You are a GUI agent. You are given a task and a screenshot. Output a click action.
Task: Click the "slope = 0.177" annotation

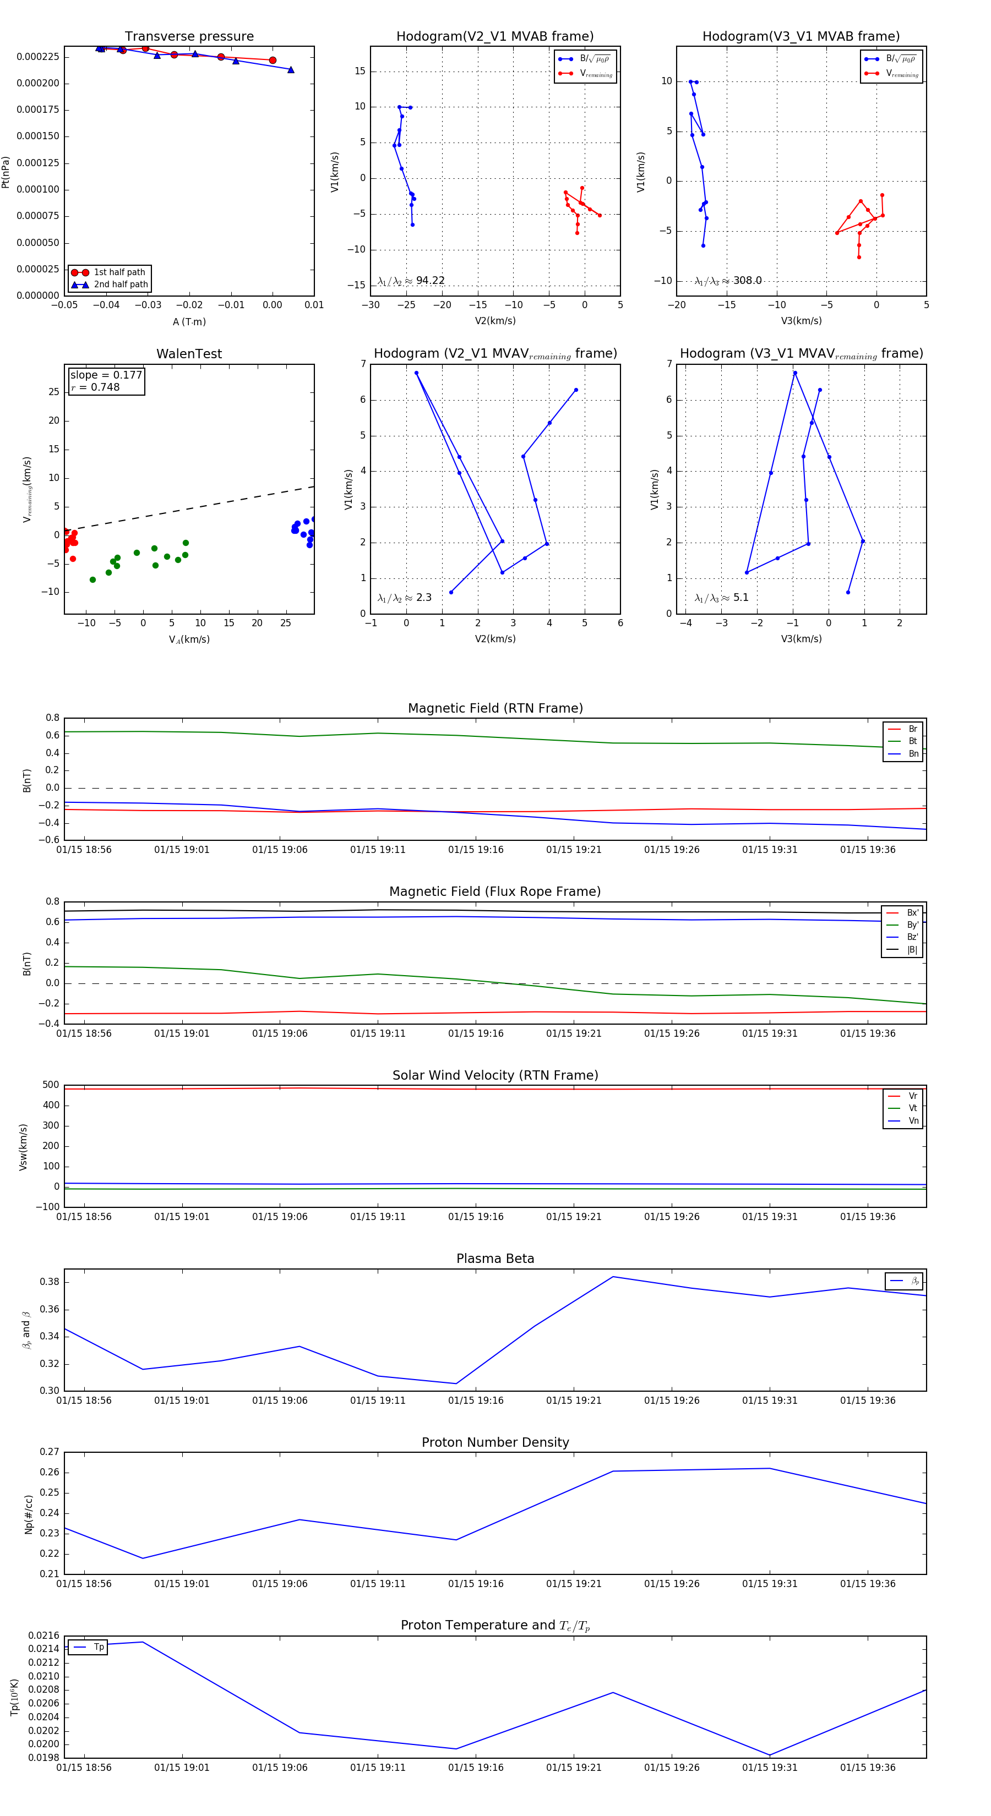pos(106,375)
